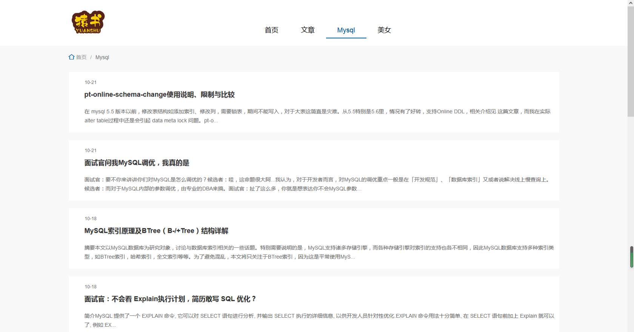This screenshot has width=634, height=332.
Task: Open the 首页 navigation tab
Action: pos(271,30)
